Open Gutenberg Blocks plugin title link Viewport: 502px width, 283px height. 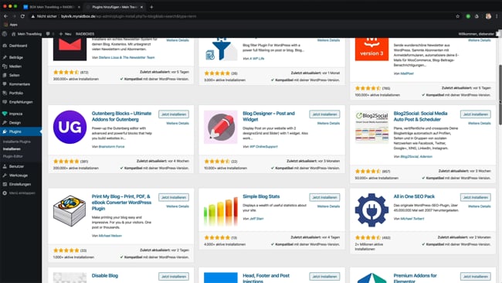[121, 116]
